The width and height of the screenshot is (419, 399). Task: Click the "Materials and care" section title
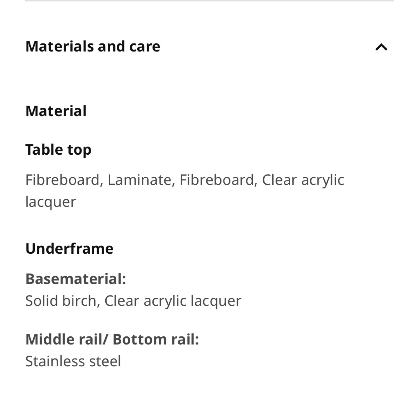click(93, 46)
